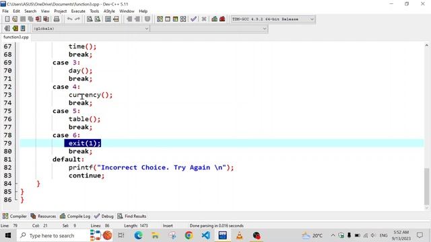Open Visual Studio Code from the taskbar
Image resolution: width=431 pixels, height=242 pixels.
(x=205, y=235)
